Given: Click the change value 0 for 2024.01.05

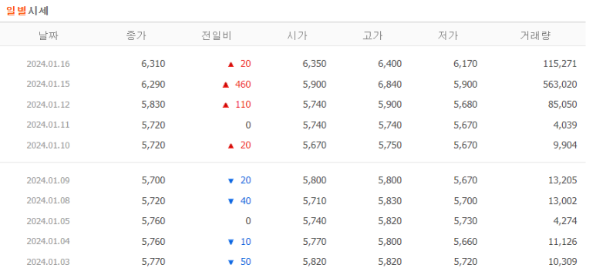Looking at the screenshot, I should (x=248, y=221).
